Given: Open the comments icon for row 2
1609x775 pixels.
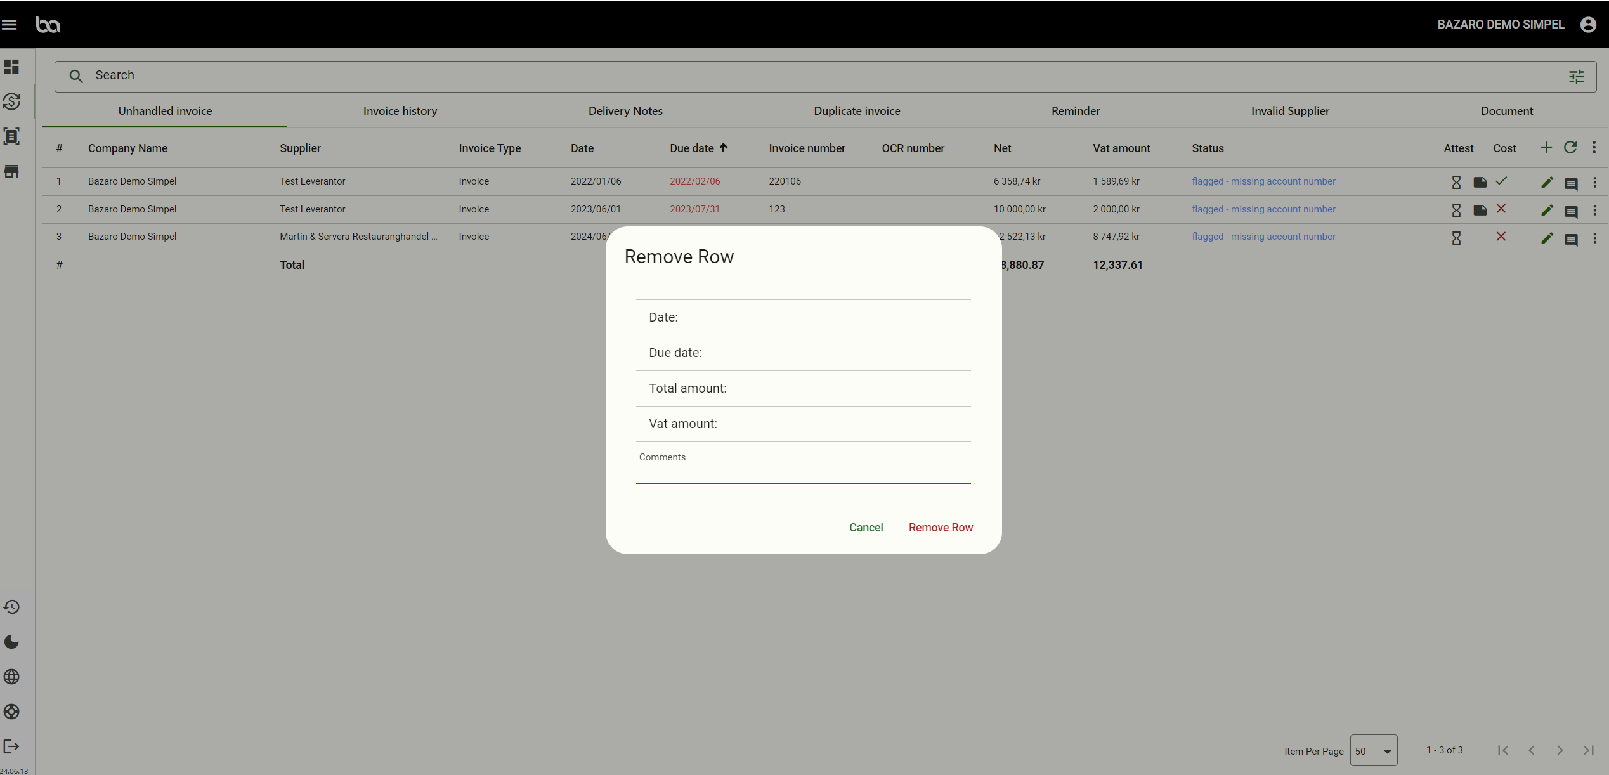Looking at the screenshot, I should tap(1571, 211).
